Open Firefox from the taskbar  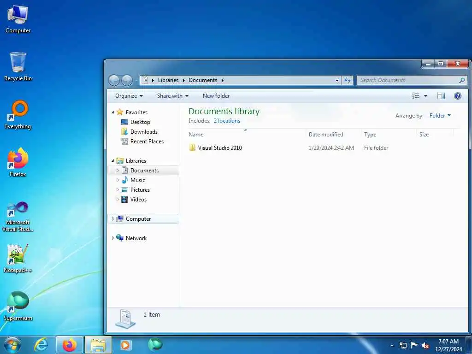70,345
